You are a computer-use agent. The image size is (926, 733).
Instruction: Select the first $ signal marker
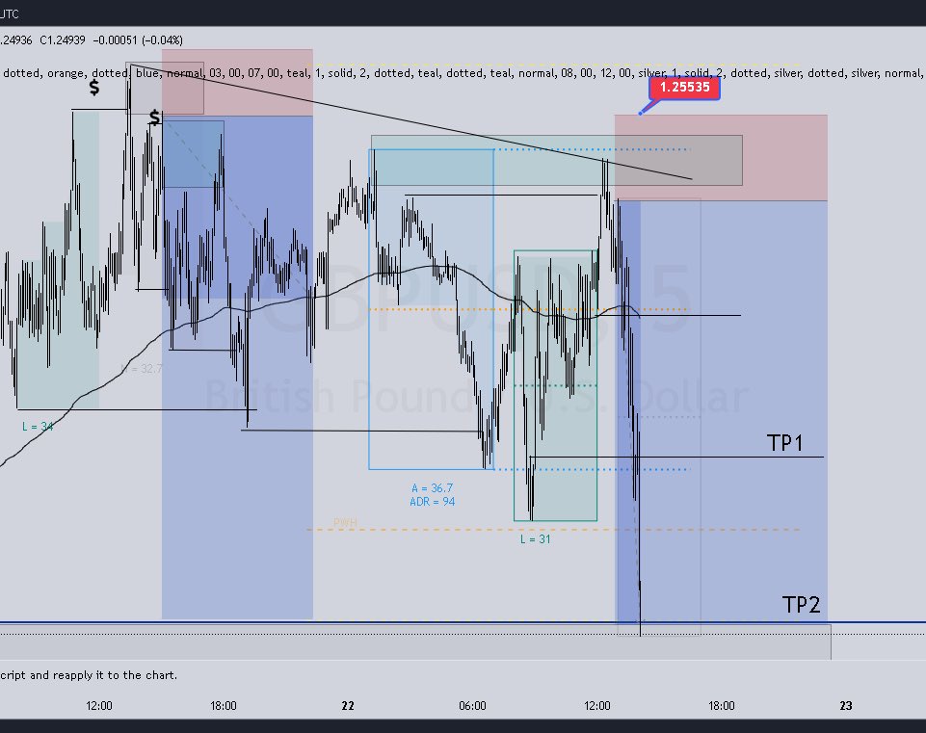(93, 88)
